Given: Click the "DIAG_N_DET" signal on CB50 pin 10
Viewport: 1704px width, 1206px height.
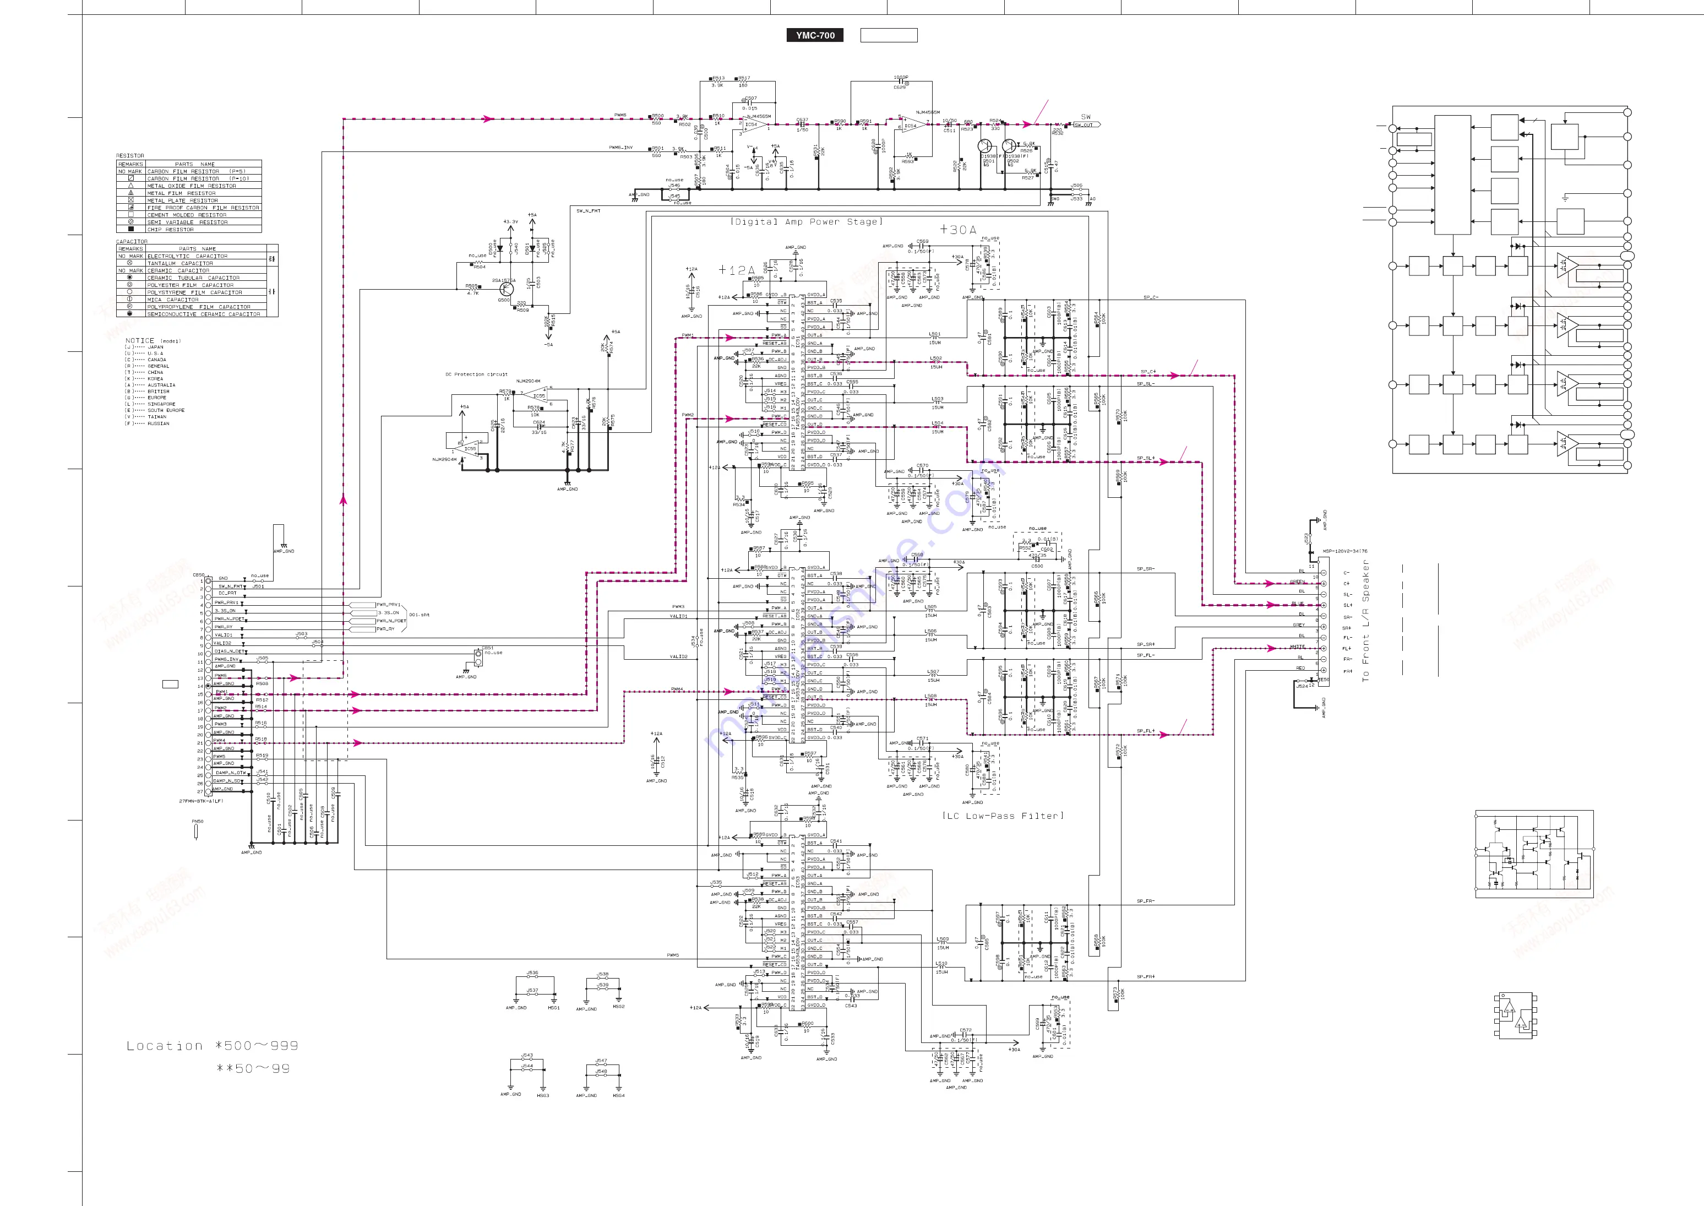Looking at the screenshot, I should pyautogui.click(x=230, y=651).
